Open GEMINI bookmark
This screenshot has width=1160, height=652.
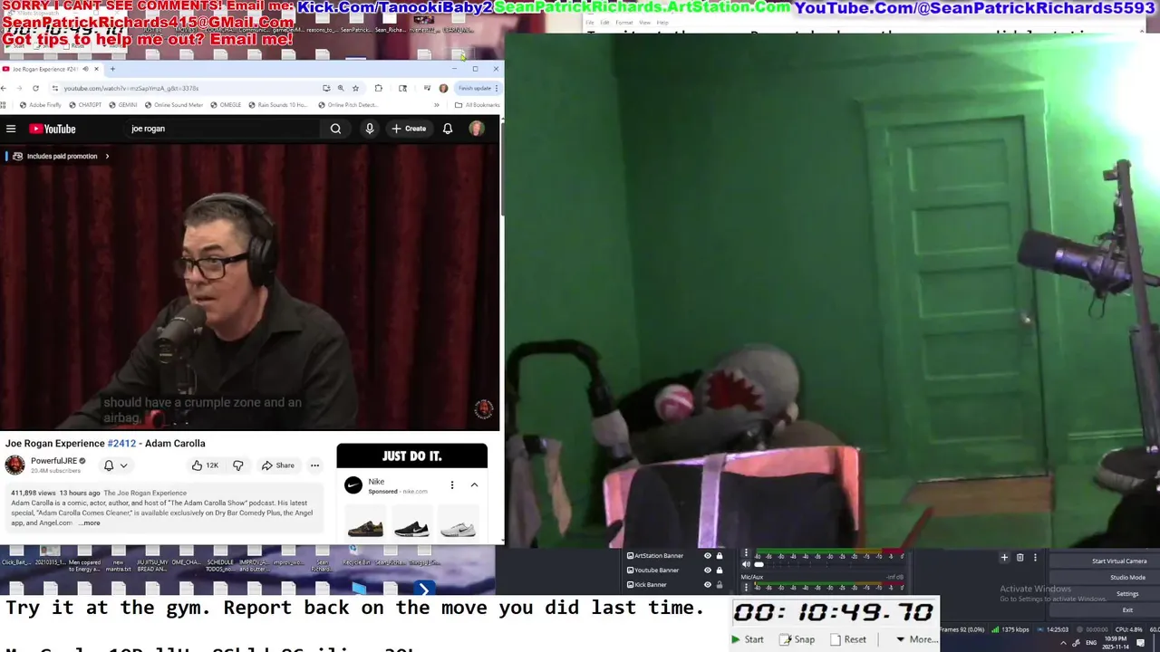(122, 105)
